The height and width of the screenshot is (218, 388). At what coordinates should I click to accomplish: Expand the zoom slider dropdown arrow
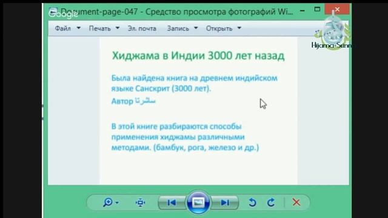[117, 203]
